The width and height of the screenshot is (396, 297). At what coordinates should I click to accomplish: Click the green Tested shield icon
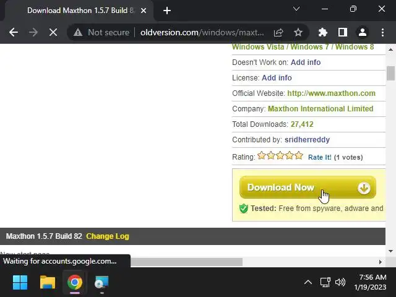tap(243, 209)
